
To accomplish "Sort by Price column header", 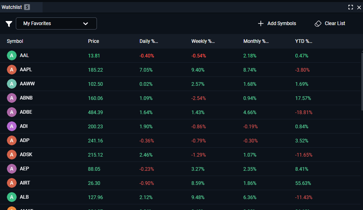I will click(94, 41).
